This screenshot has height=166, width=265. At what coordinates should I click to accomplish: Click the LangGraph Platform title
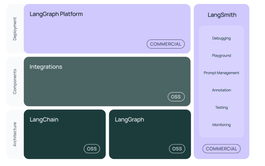56,14
